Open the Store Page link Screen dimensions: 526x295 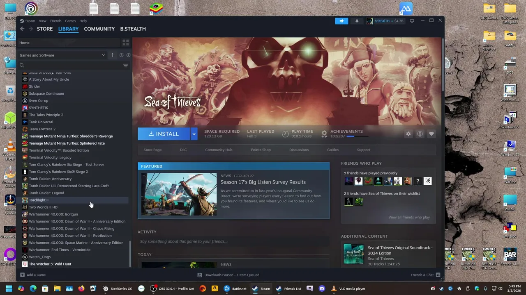[x=152, y=150]
